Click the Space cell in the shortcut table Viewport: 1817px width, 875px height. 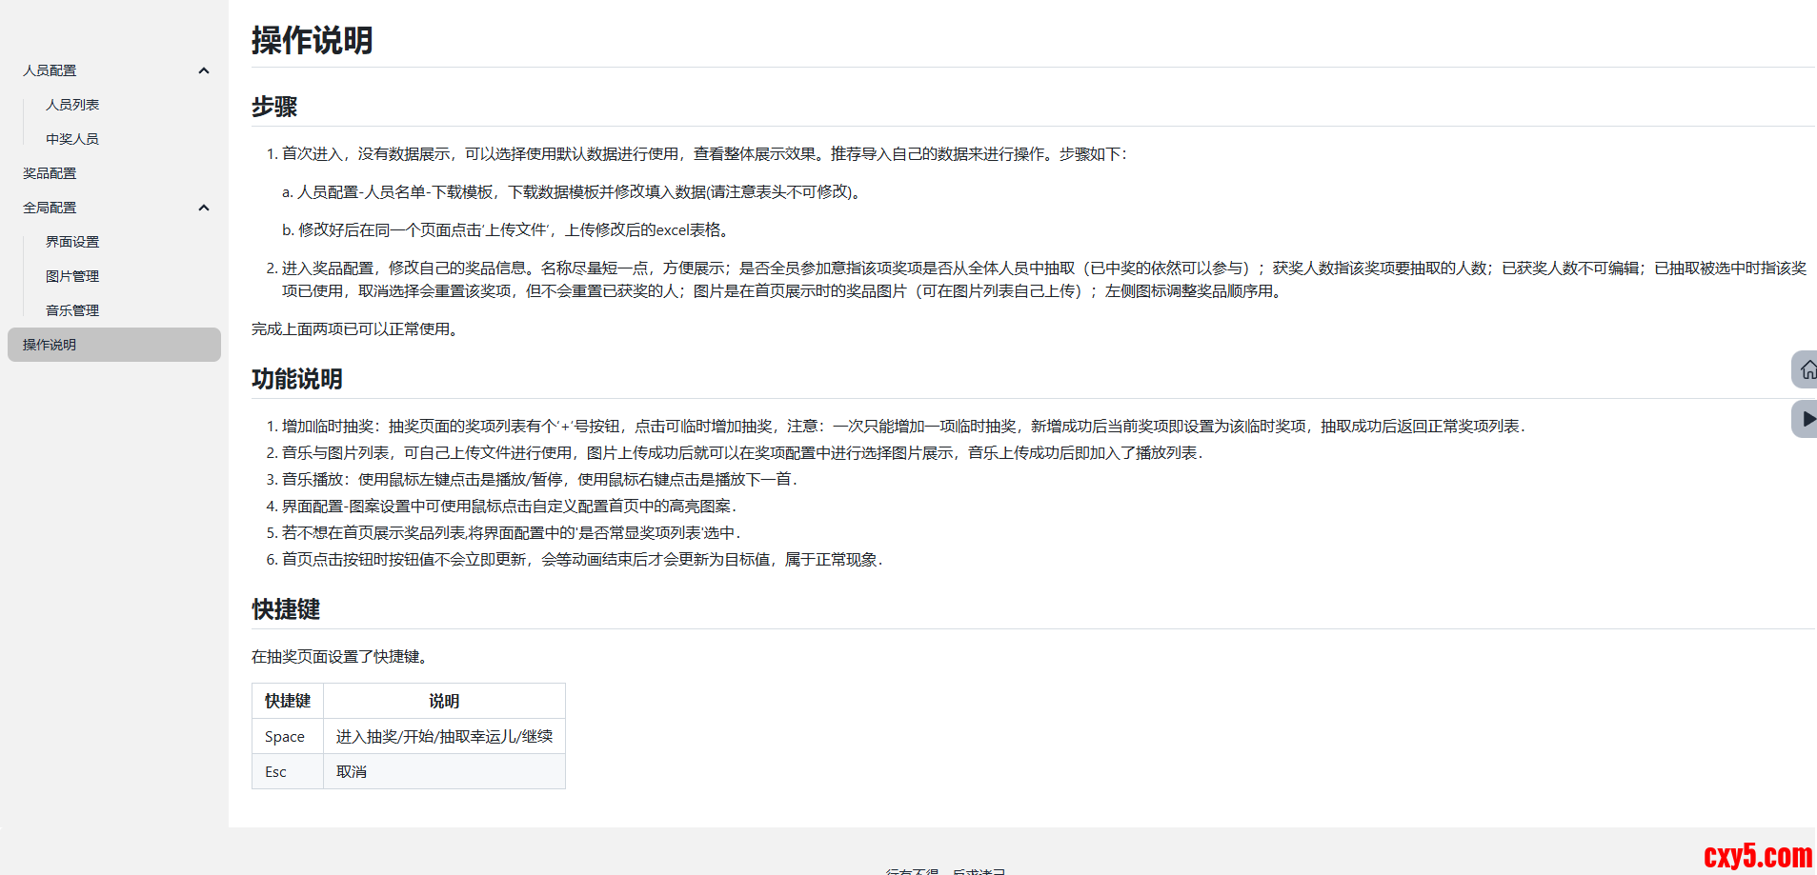coord(285,737)
